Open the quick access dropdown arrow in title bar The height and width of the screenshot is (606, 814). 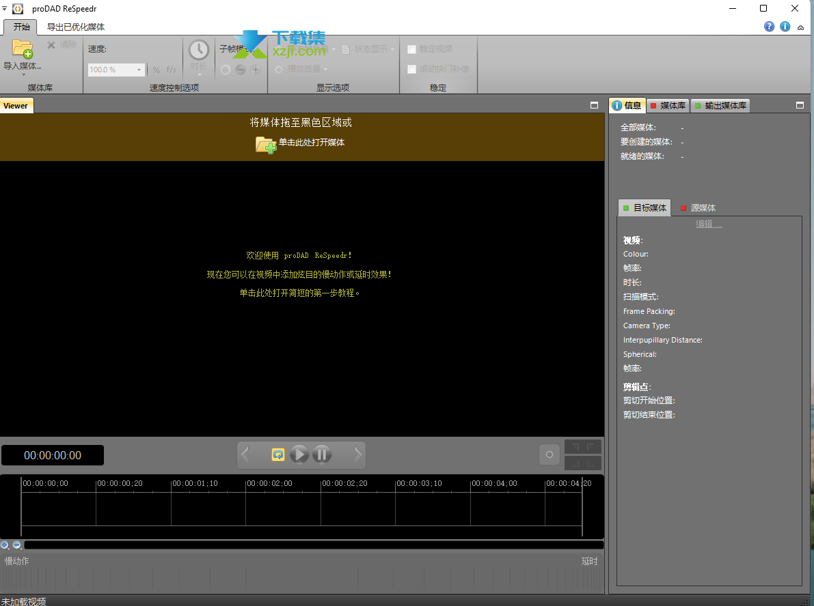tap(4, 8)
